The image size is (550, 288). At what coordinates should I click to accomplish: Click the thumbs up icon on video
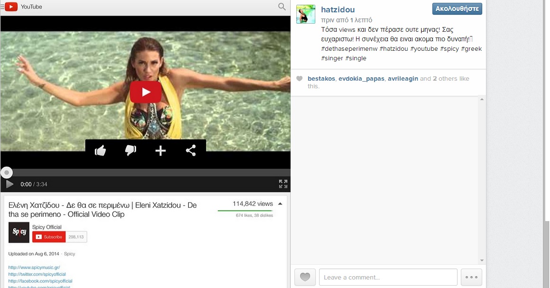tap(100, 151)
